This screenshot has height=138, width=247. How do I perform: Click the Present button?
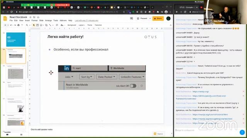click(142, 18)
